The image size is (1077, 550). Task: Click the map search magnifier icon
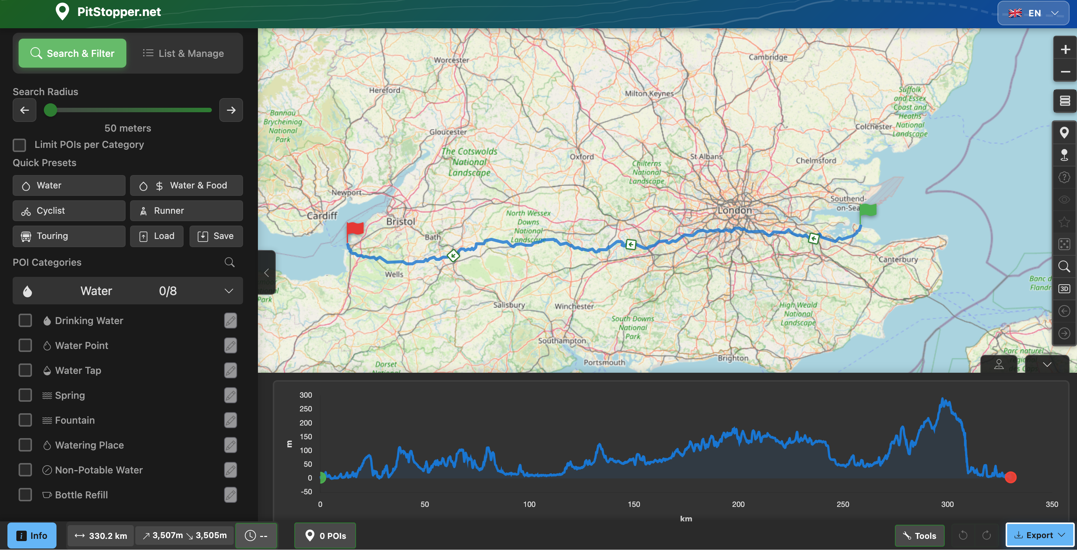(1064, 266)
